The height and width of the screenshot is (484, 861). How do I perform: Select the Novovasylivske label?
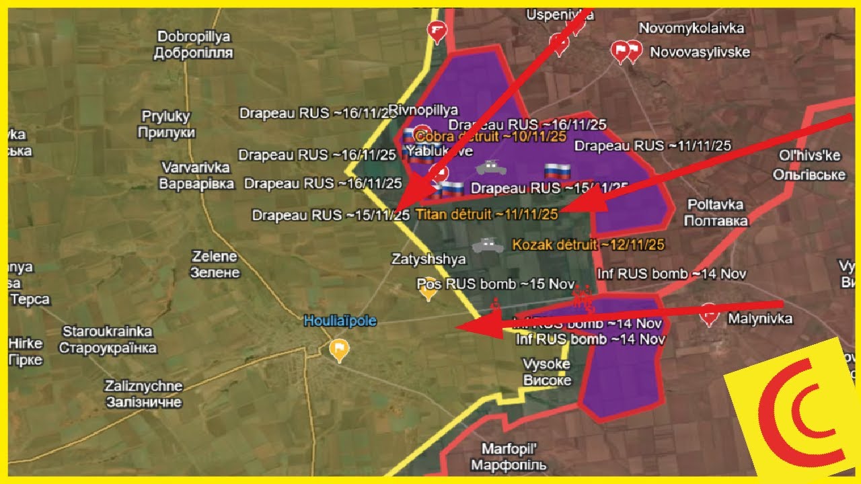click(700, 52)
